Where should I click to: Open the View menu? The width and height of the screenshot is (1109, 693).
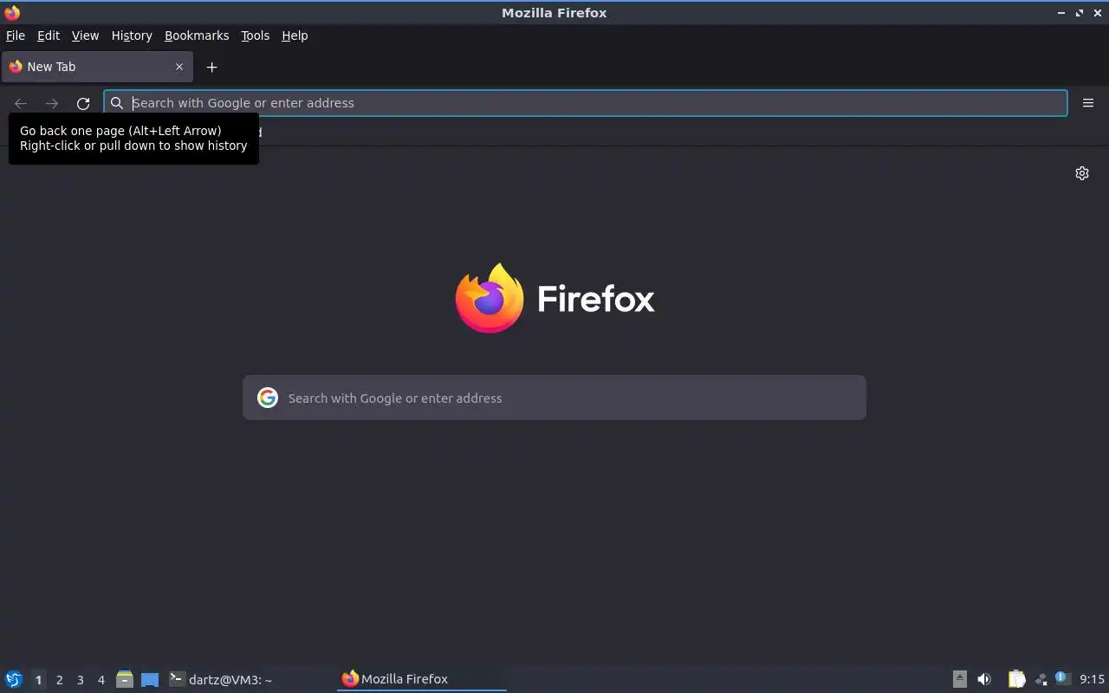(85, 36)
